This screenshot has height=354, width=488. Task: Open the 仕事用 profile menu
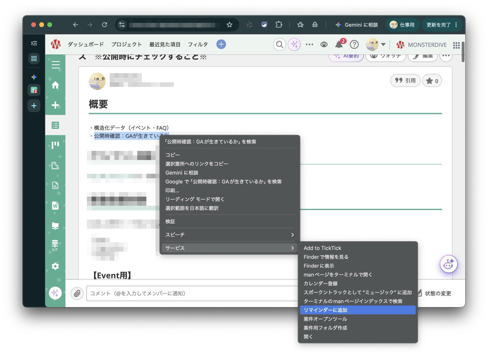pos(403,25)
